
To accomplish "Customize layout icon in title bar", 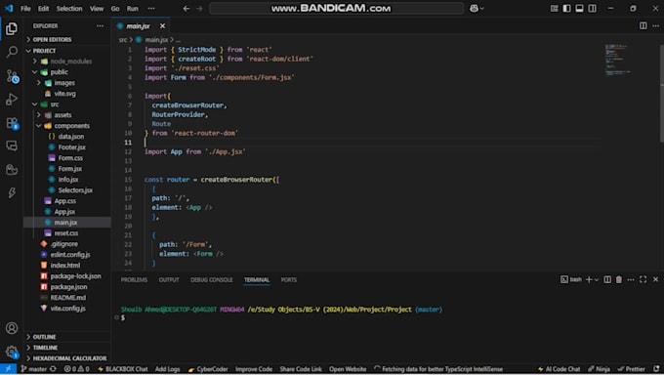I will point(554,8).
